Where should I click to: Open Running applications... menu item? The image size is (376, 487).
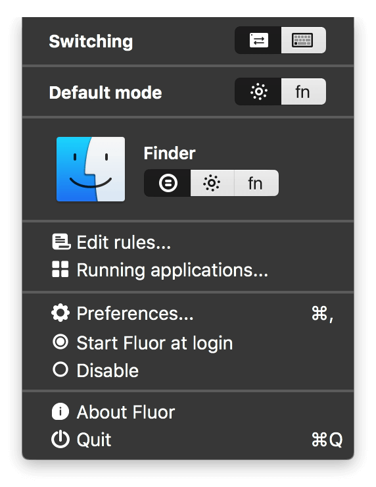188,270
